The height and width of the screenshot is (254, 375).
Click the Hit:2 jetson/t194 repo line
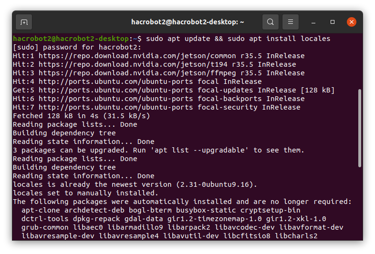coord(155,64)
